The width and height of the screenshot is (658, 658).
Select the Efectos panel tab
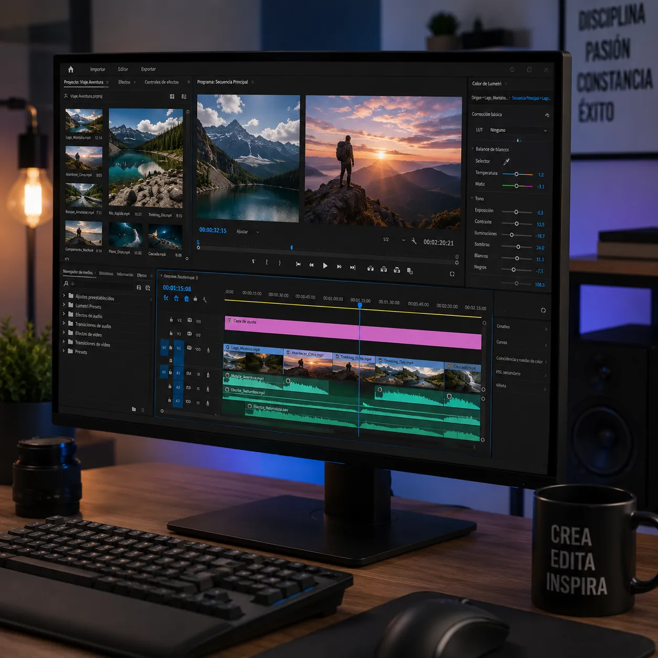click(x=124, y=82)
